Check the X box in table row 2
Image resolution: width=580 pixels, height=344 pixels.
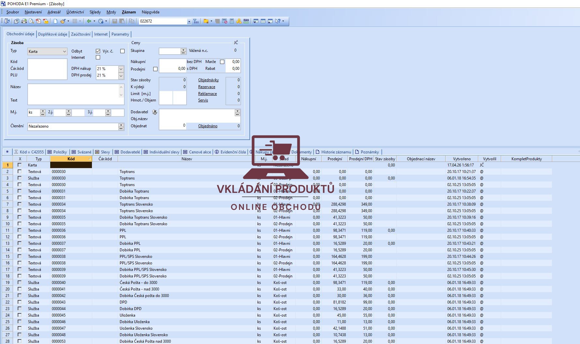20,171
